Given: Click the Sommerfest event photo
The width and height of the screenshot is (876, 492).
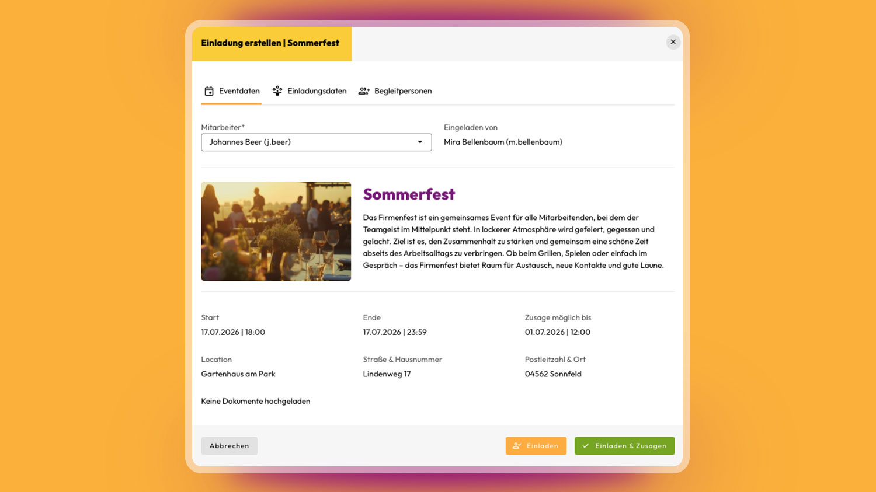Looking at the screenshot, I should click(x=276, y=231).
